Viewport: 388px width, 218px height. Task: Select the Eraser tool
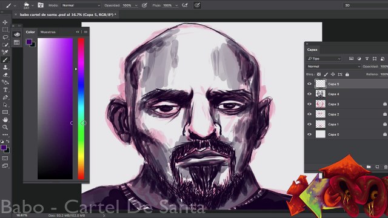point(5,74)
